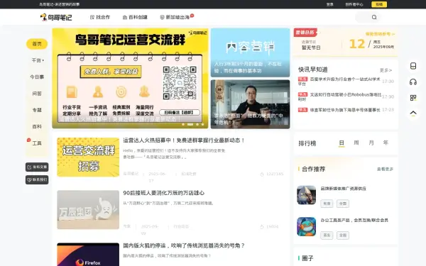Open 登录 in the top bar
The width and height of the screenshot is (426, 266).
coord(330,4)
